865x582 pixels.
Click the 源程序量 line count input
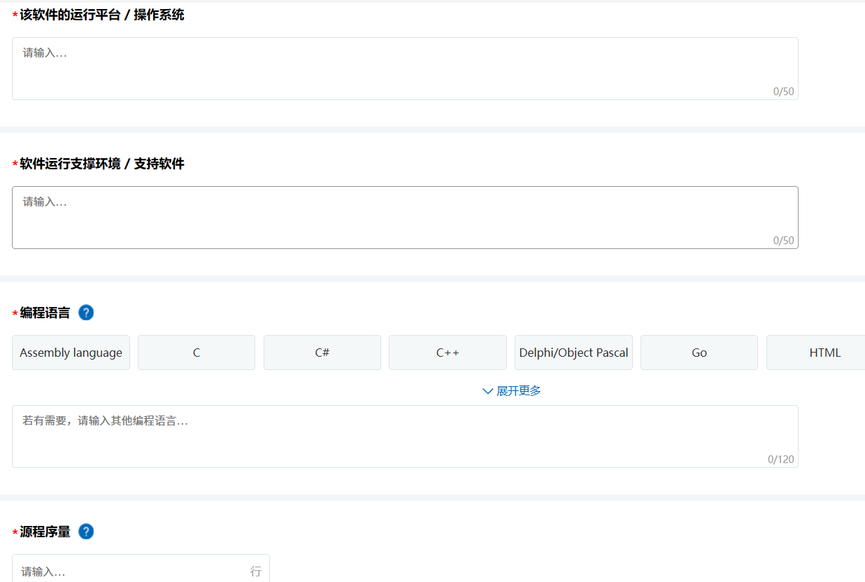141,569
